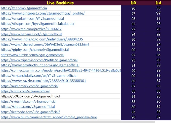Select DA value 89 in Garmin row

point(158,71)
